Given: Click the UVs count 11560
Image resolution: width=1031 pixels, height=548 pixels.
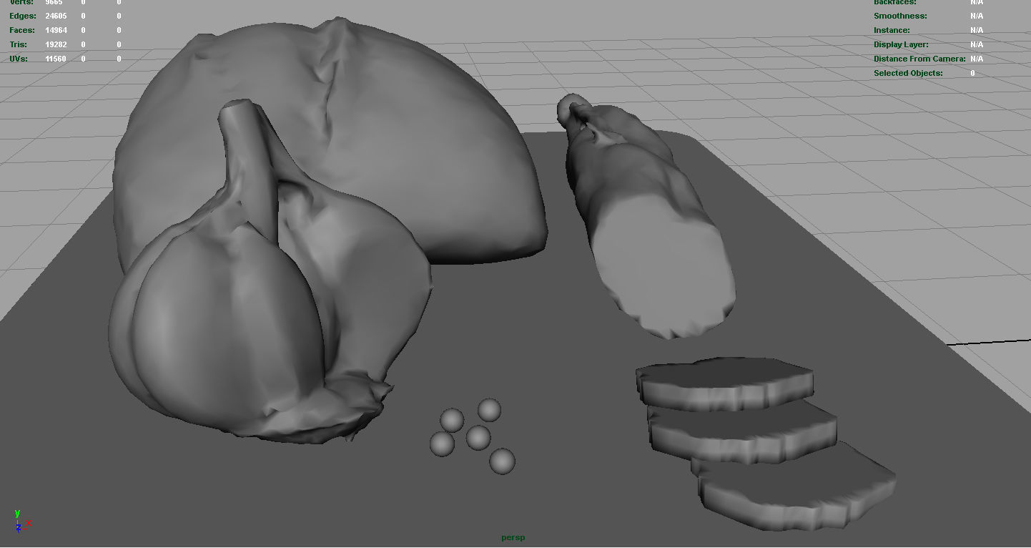Looking at the screenshot, I should [56, 59].
